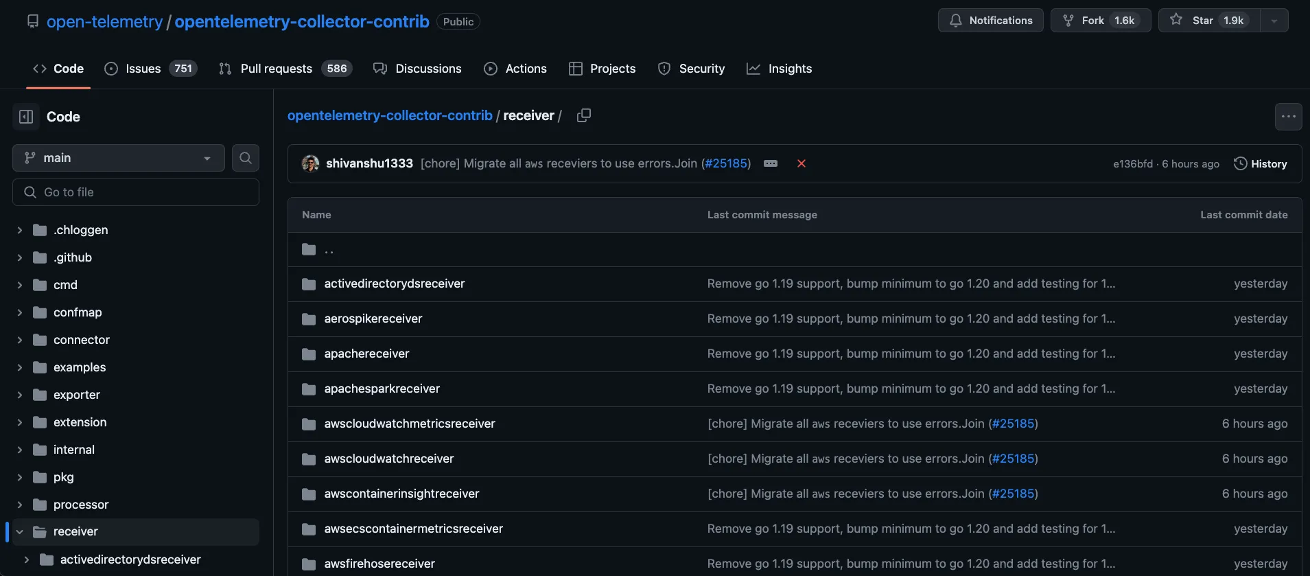This screenshot has width=1310, height=576.
Task: Expand the internal folder chevron
Action: pyautogui.click(x=20, y=450)
